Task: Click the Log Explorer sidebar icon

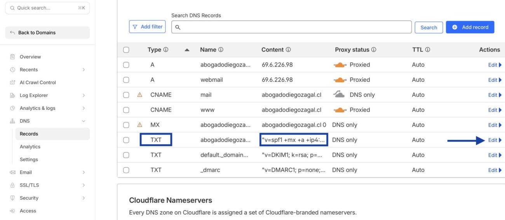Action: point(12,95)
